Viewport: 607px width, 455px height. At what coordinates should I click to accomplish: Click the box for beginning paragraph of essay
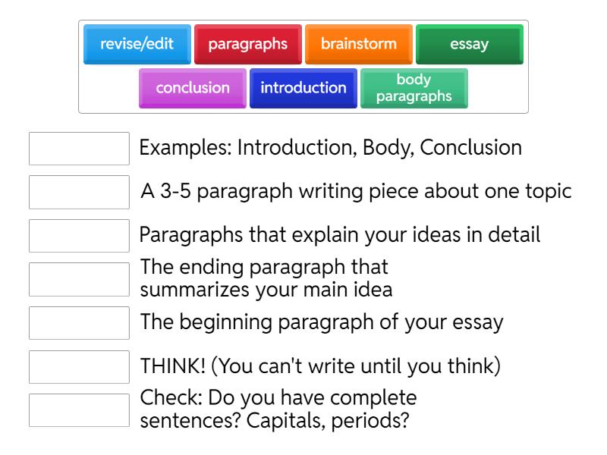(x=79, y=322)
